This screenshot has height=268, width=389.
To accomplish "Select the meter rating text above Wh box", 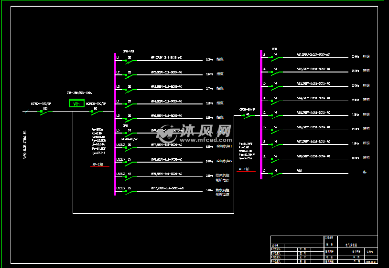I will pos(79,93).
